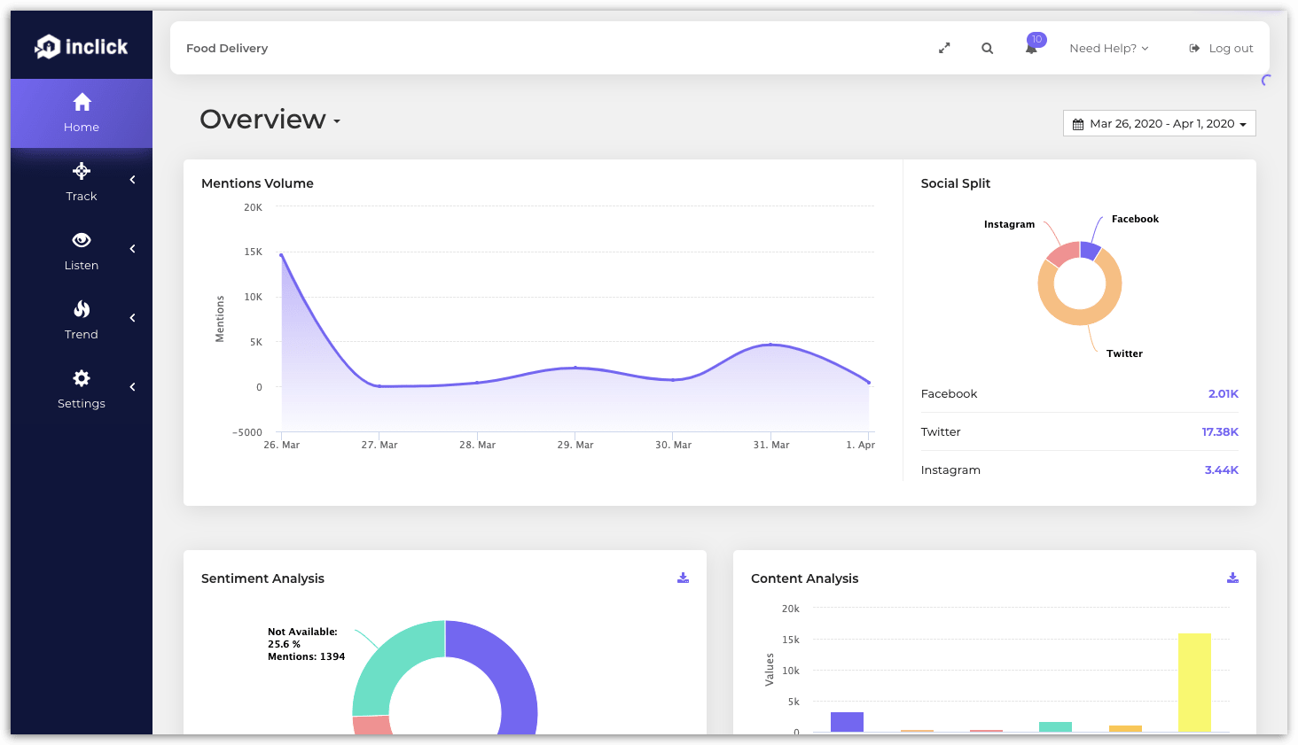The height and width of the screenshot is (745, 1298).
Task: Expand the Track sidebar submenu chevron
Action: click(x=132, y=179)
